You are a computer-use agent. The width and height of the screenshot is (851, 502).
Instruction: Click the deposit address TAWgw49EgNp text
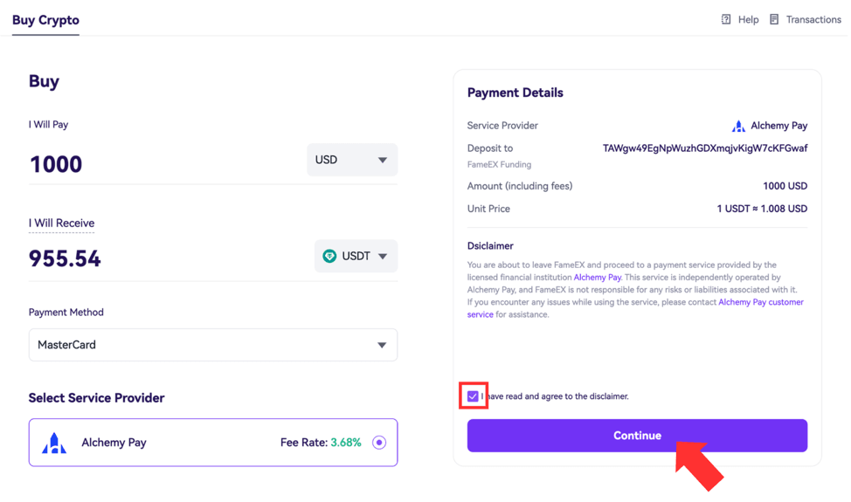tap(705, 148)
